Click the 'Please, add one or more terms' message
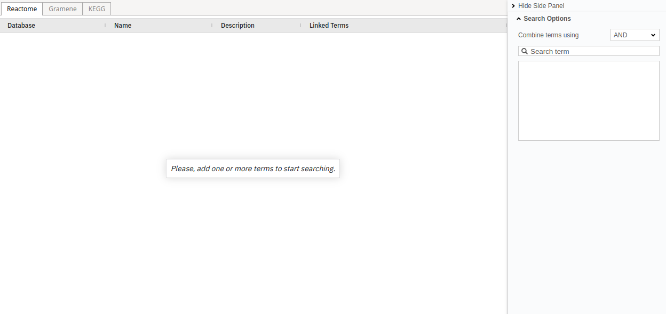This screenshot has height=314, width=666. point(253,168)
